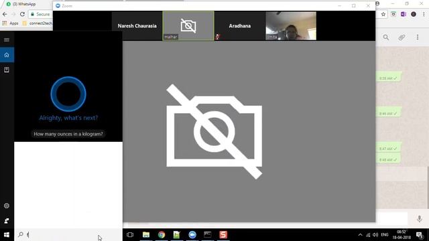Reload the Chrome page
This screenshot has width=429, height=241.
[22, 14]
